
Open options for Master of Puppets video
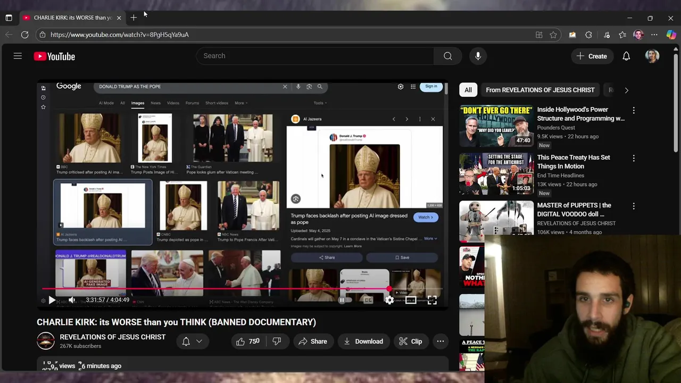click(x=634, y=206)
